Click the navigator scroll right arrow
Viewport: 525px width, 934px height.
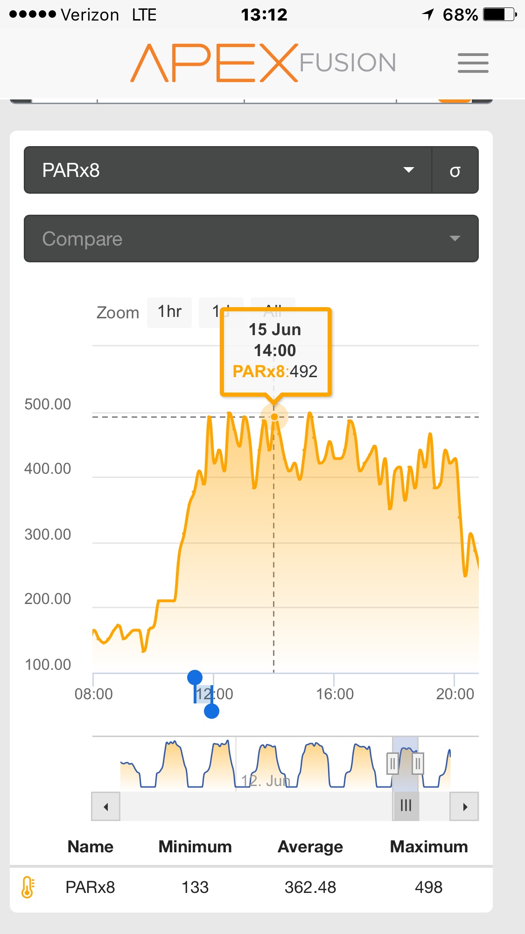pos(464,807)
